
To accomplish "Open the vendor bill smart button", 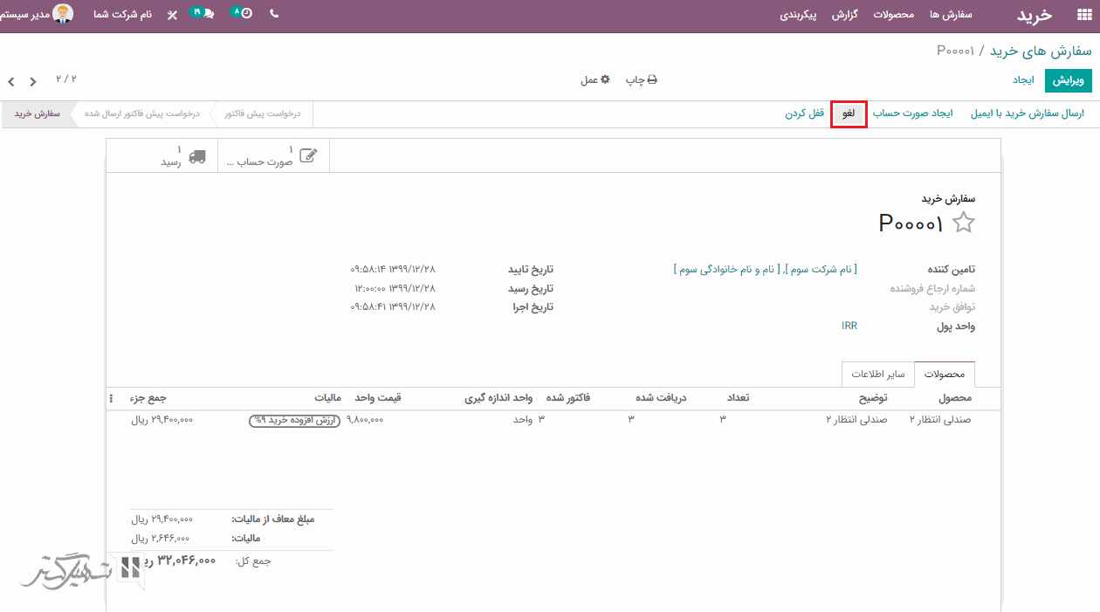I will (x=272, y=156).
